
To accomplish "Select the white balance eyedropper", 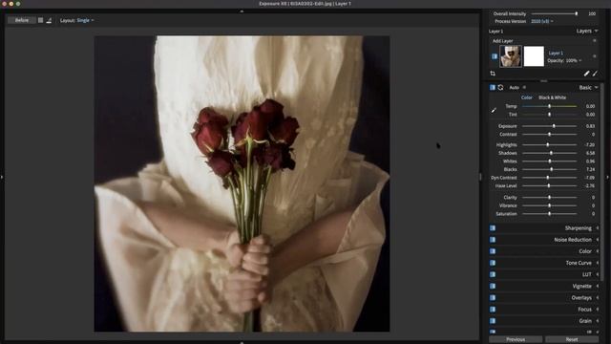I will [x=494, y=111].
